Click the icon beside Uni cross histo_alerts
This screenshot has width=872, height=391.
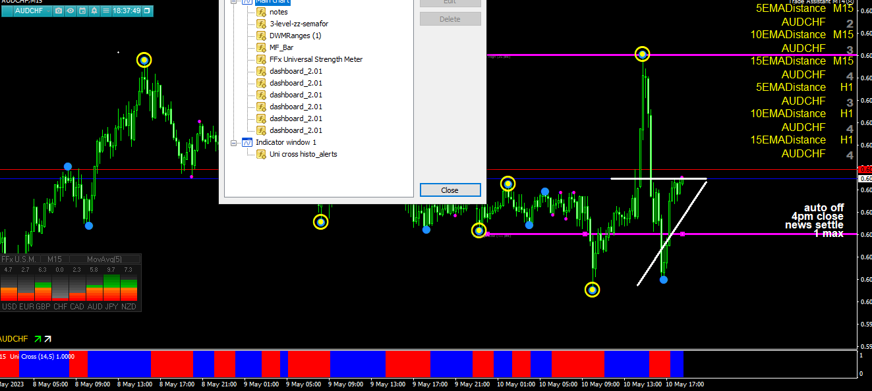pyautogui.click(x=262, y=154)
